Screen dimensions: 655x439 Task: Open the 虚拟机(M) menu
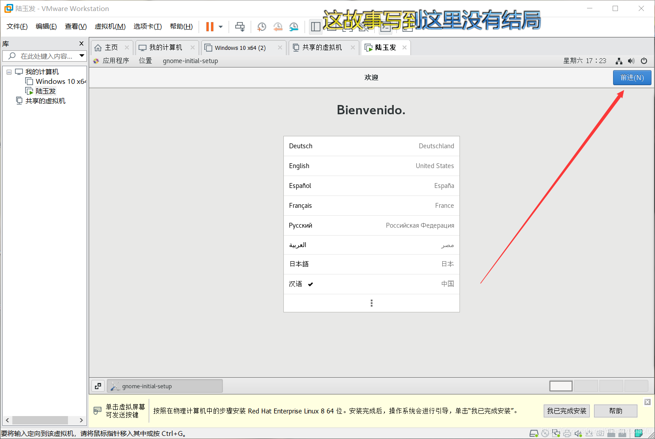click(x=110, y=26)
